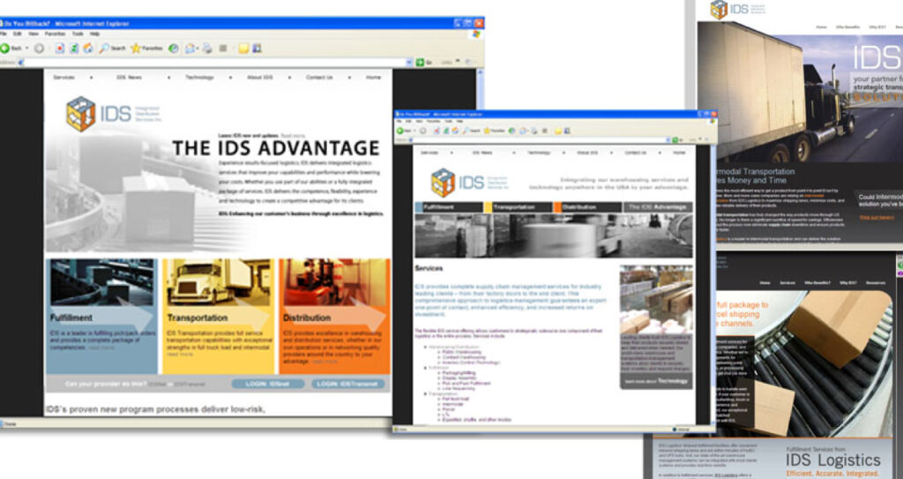
Task: Click Who Benefits link on top-right truck page
Action: 848,27
